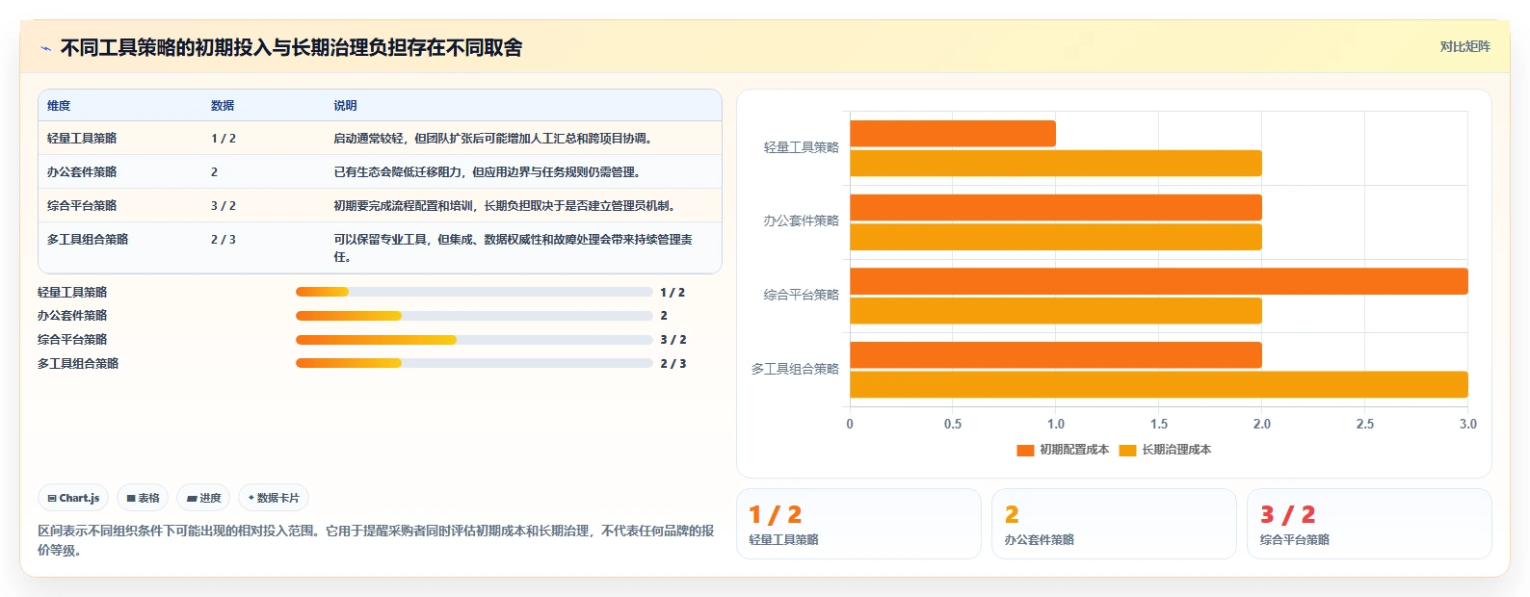Image resolution: width=1530 pixels, height=597 pixels.
Task: Select the 进度 tag chip
Action: [x=203, y=498]
